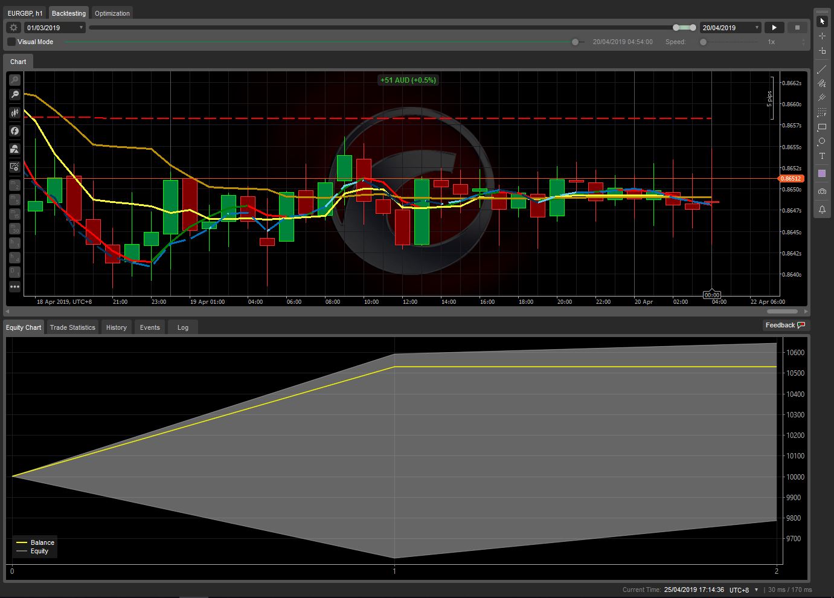This screenshot has width=834, height=598.
Task: Select the trend line drawing tool
Action: coord(822,69)
